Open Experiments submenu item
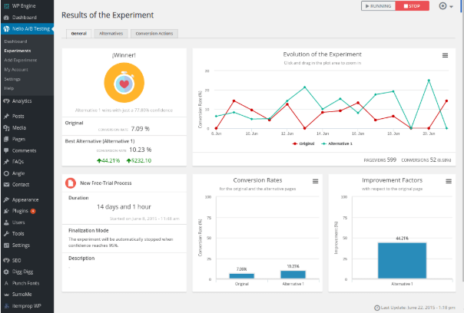Image resolution: width=464 pixels, height=313 pixels. 18,51
